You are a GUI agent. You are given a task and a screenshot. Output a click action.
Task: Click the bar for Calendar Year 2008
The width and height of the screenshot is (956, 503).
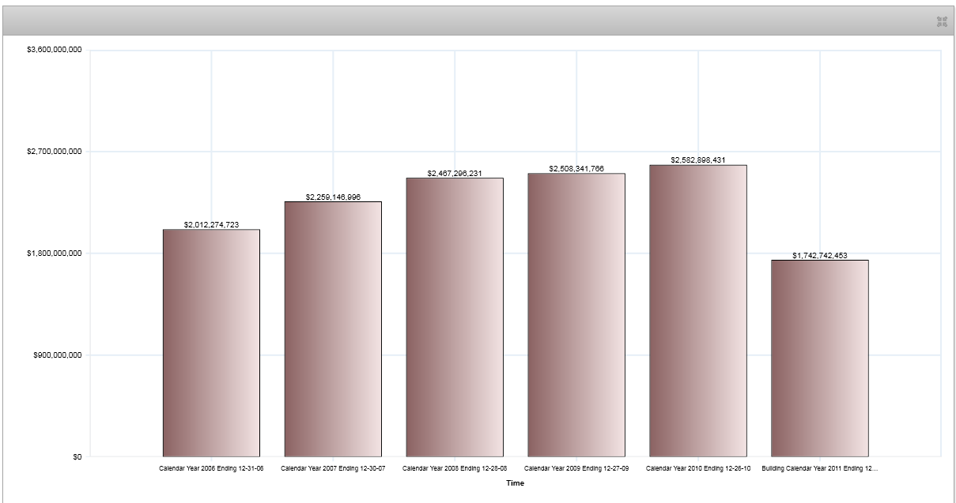coord(455,317)
